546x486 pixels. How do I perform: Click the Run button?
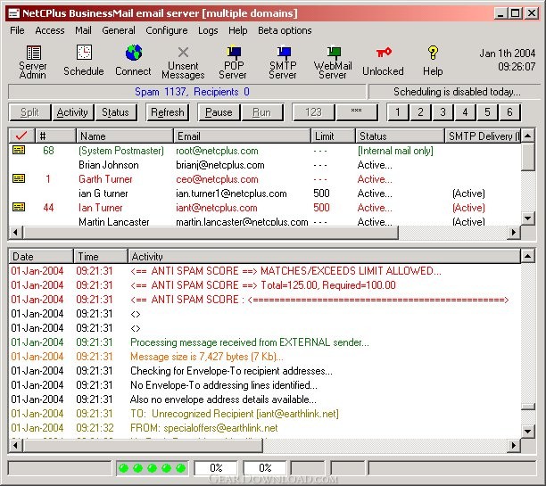tap(262, 112)
